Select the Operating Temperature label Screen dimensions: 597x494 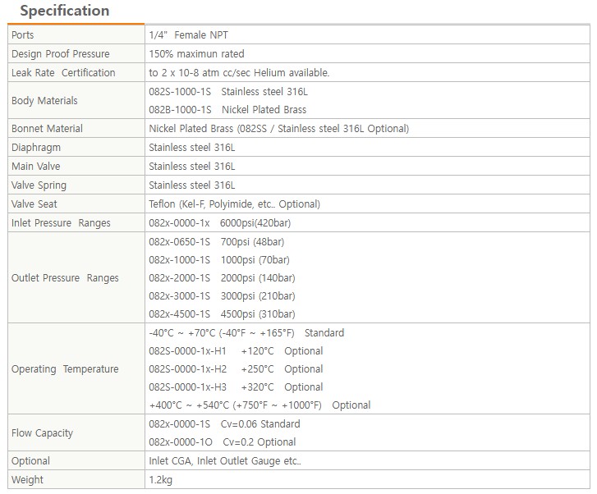[65, 369]
